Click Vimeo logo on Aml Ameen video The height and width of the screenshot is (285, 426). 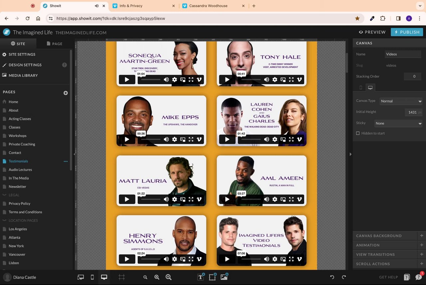[x=299, y=199]
